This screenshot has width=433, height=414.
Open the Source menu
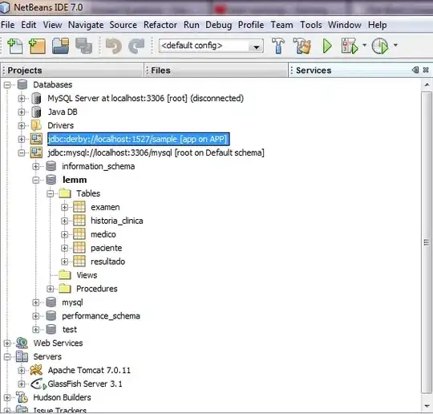(x=123, y=25)
